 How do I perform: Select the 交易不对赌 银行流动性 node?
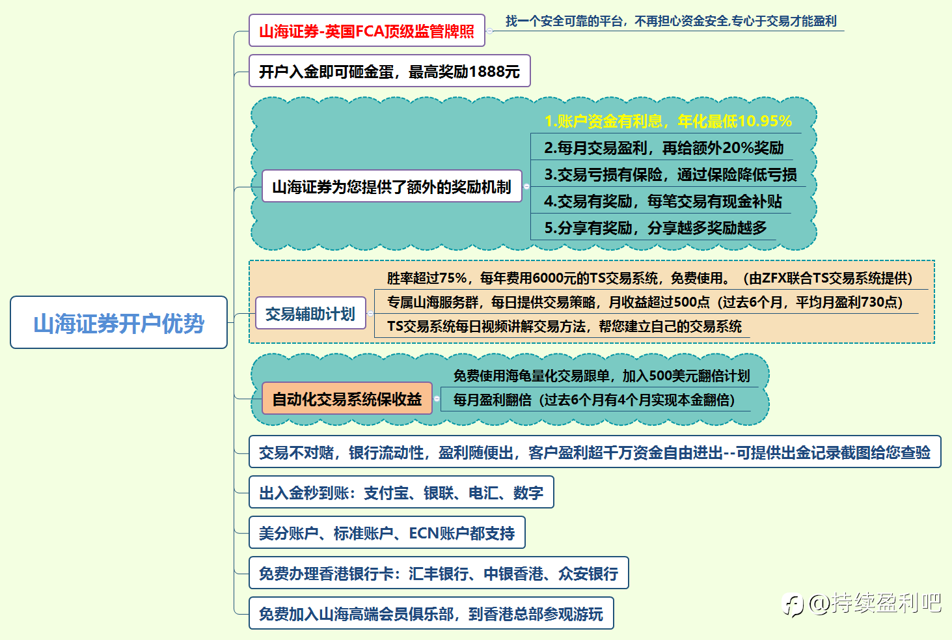click(x=595, y=452)
